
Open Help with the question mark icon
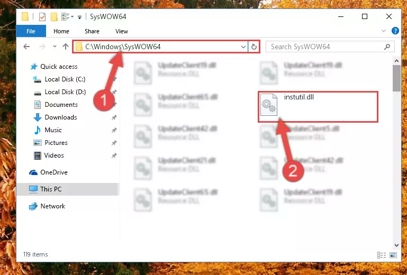tap(395, 31)
